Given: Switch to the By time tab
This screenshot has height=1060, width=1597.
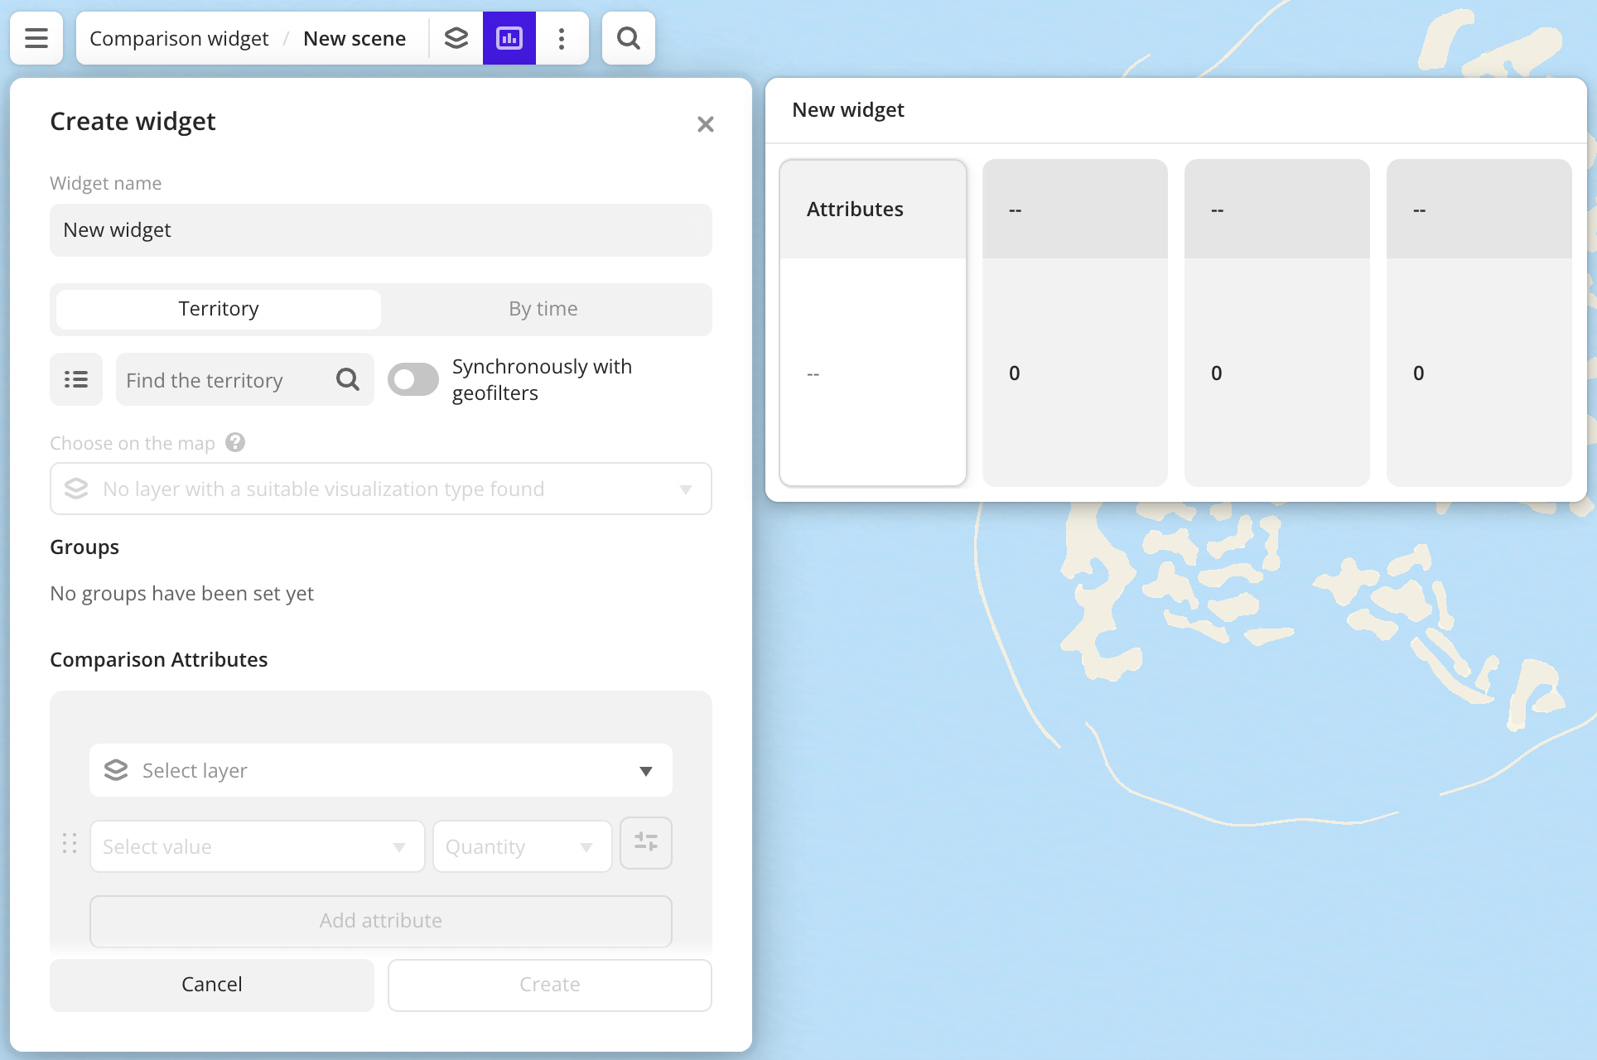Looking at the screenshot, I should coord(543,309).
